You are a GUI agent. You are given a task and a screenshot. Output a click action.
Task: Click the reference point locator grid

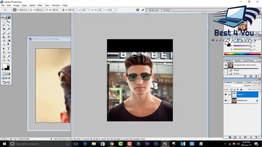tap(15, 10)
